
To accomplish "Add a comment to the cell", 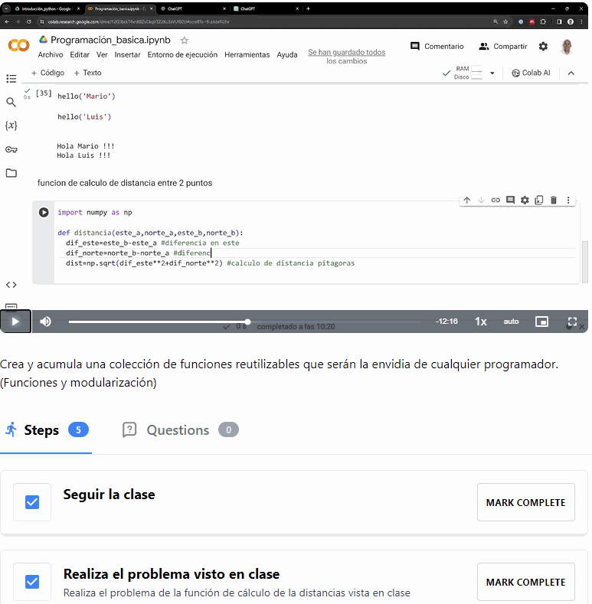I will coord(510,200).
